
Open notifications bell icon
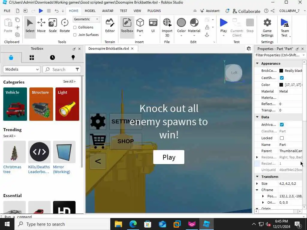click(x=227, y=11)
